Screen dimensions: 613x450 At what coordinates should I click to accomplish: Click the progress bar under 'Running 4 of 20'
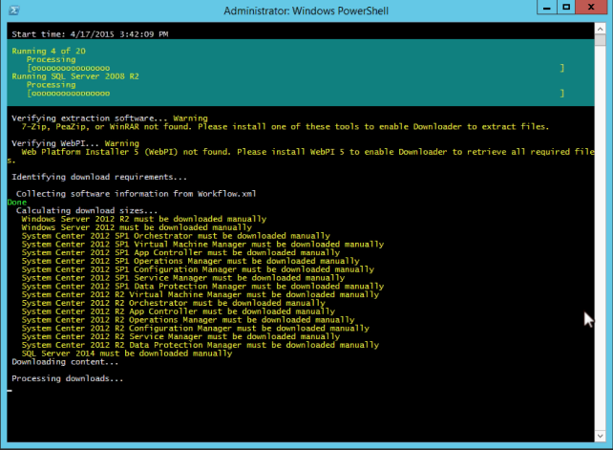pos(296,68)
